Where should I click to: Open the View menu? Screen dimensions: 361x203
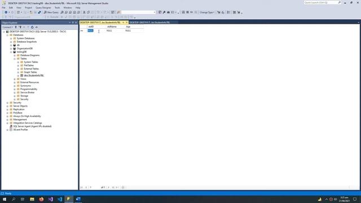19,7
